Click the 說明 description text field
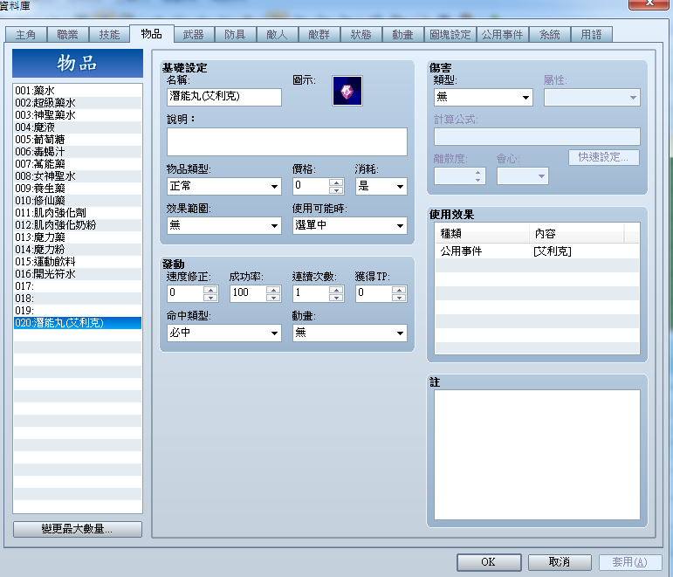 click(x=286, y=141)
